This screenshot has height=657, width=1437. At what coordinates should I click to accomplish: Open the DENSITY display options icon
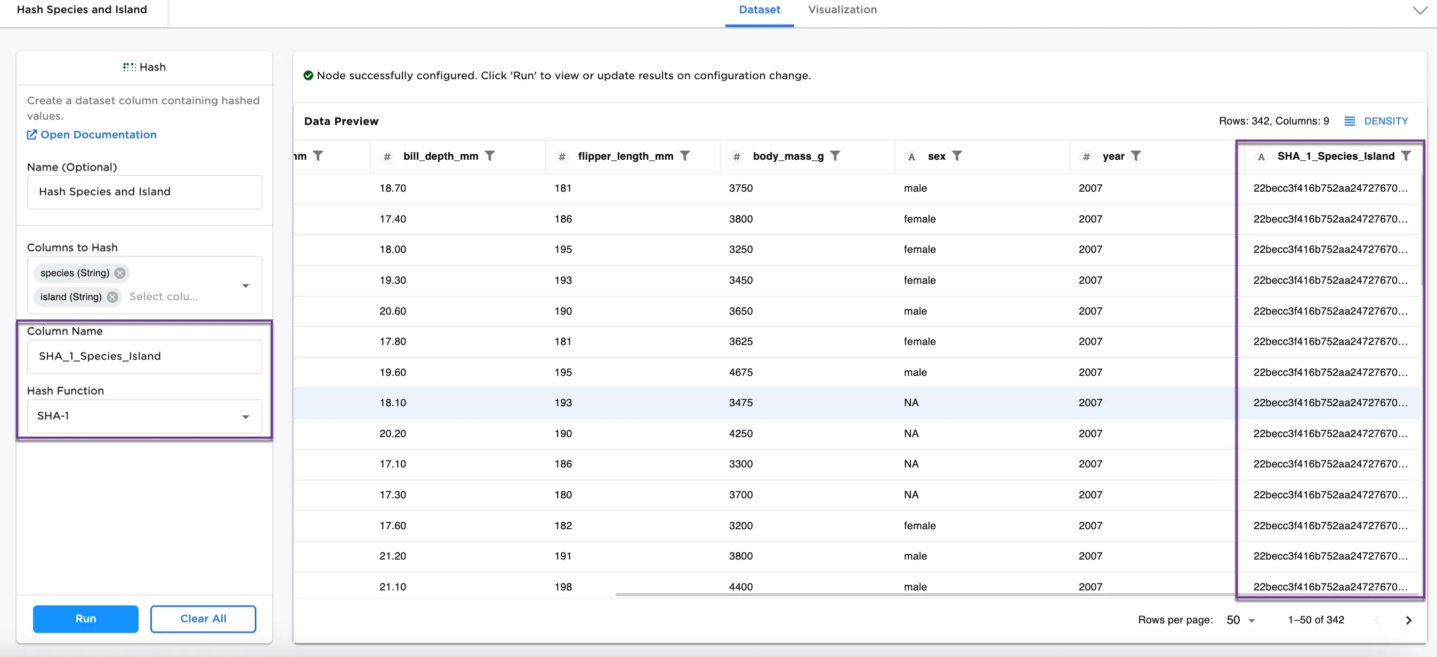tap(1351, 121)
